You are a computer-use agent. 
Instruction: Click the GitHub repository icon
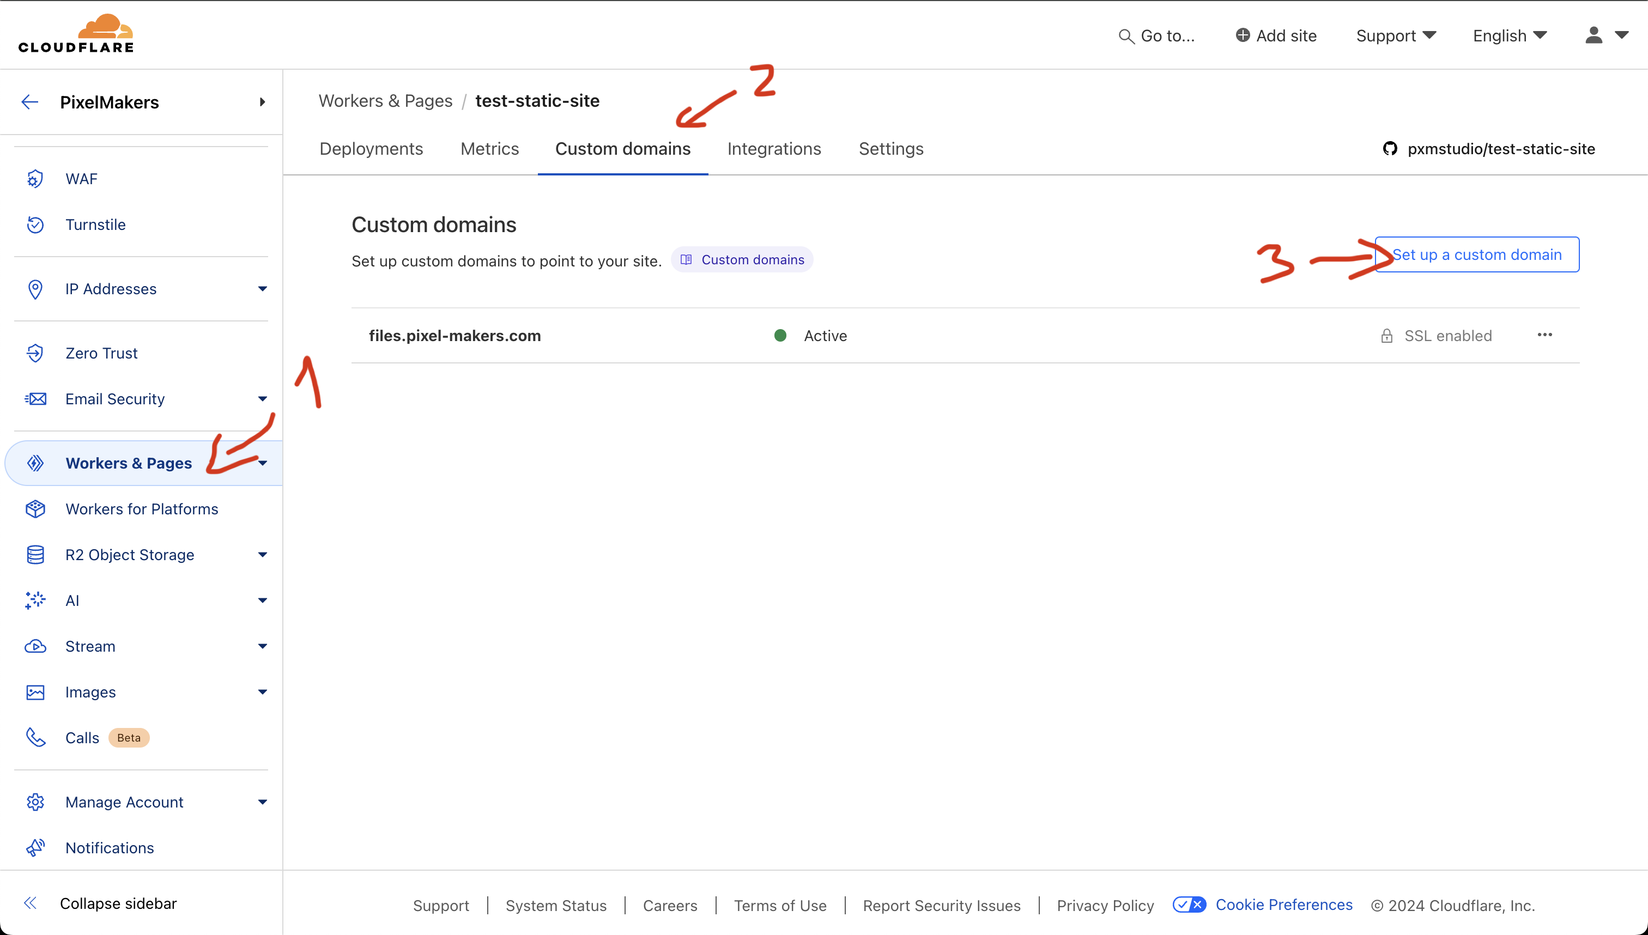click(1390, 149)
